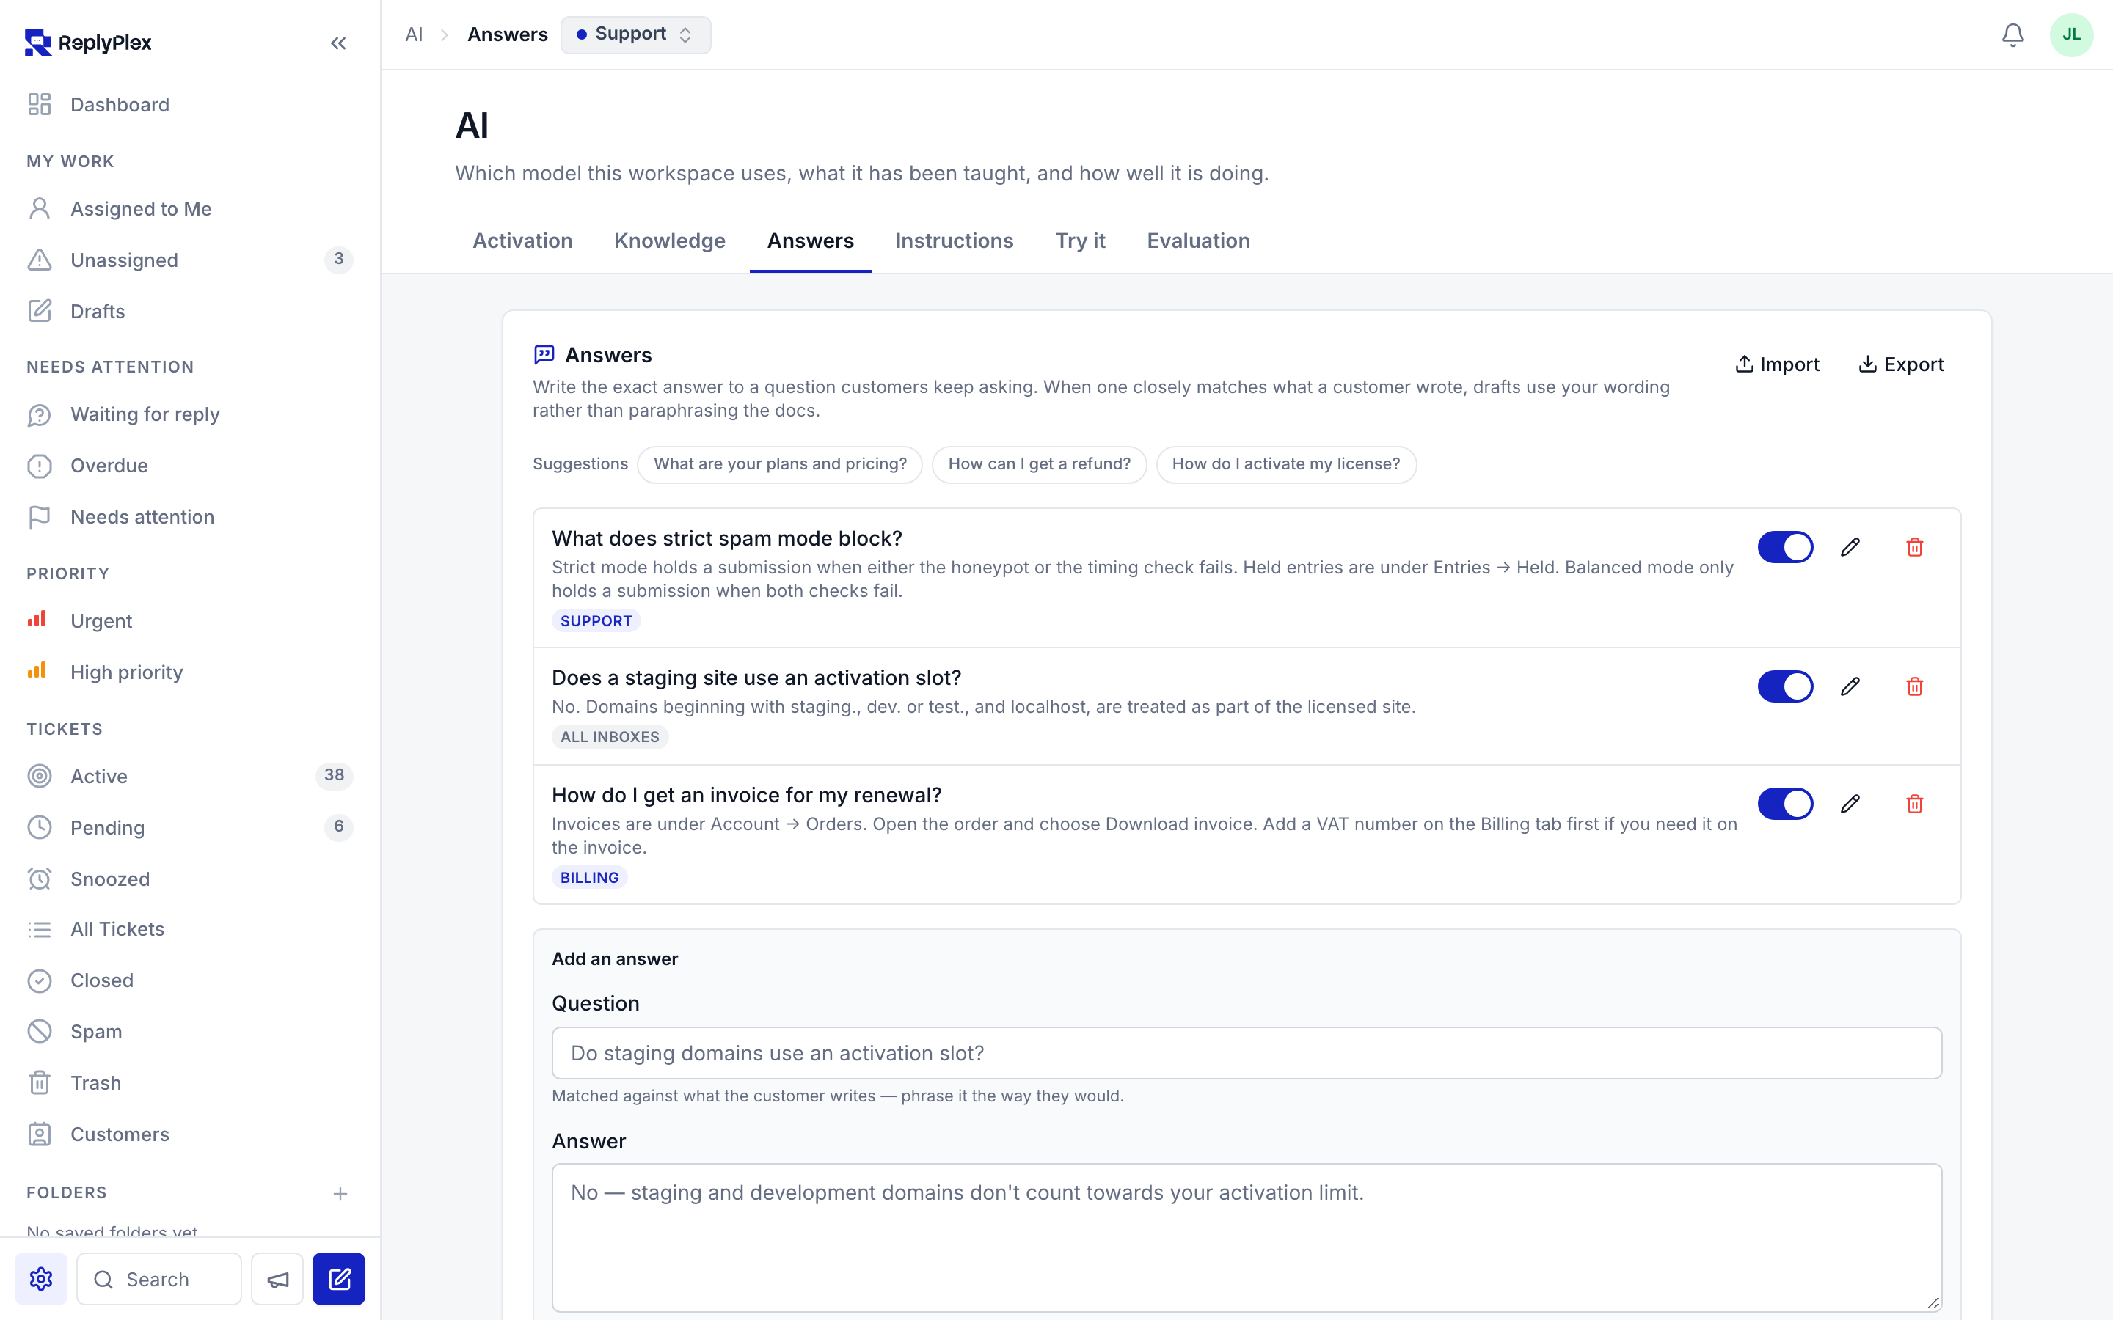Open the Evaluation tab
The image size is (2113, 1320).
tap(1198, 241)
